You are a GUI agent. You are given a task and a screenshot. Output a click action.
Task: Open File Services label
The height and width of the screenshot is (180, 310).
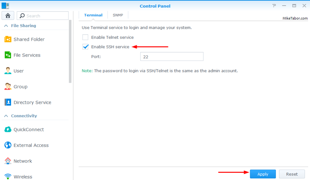coord(27,55)
